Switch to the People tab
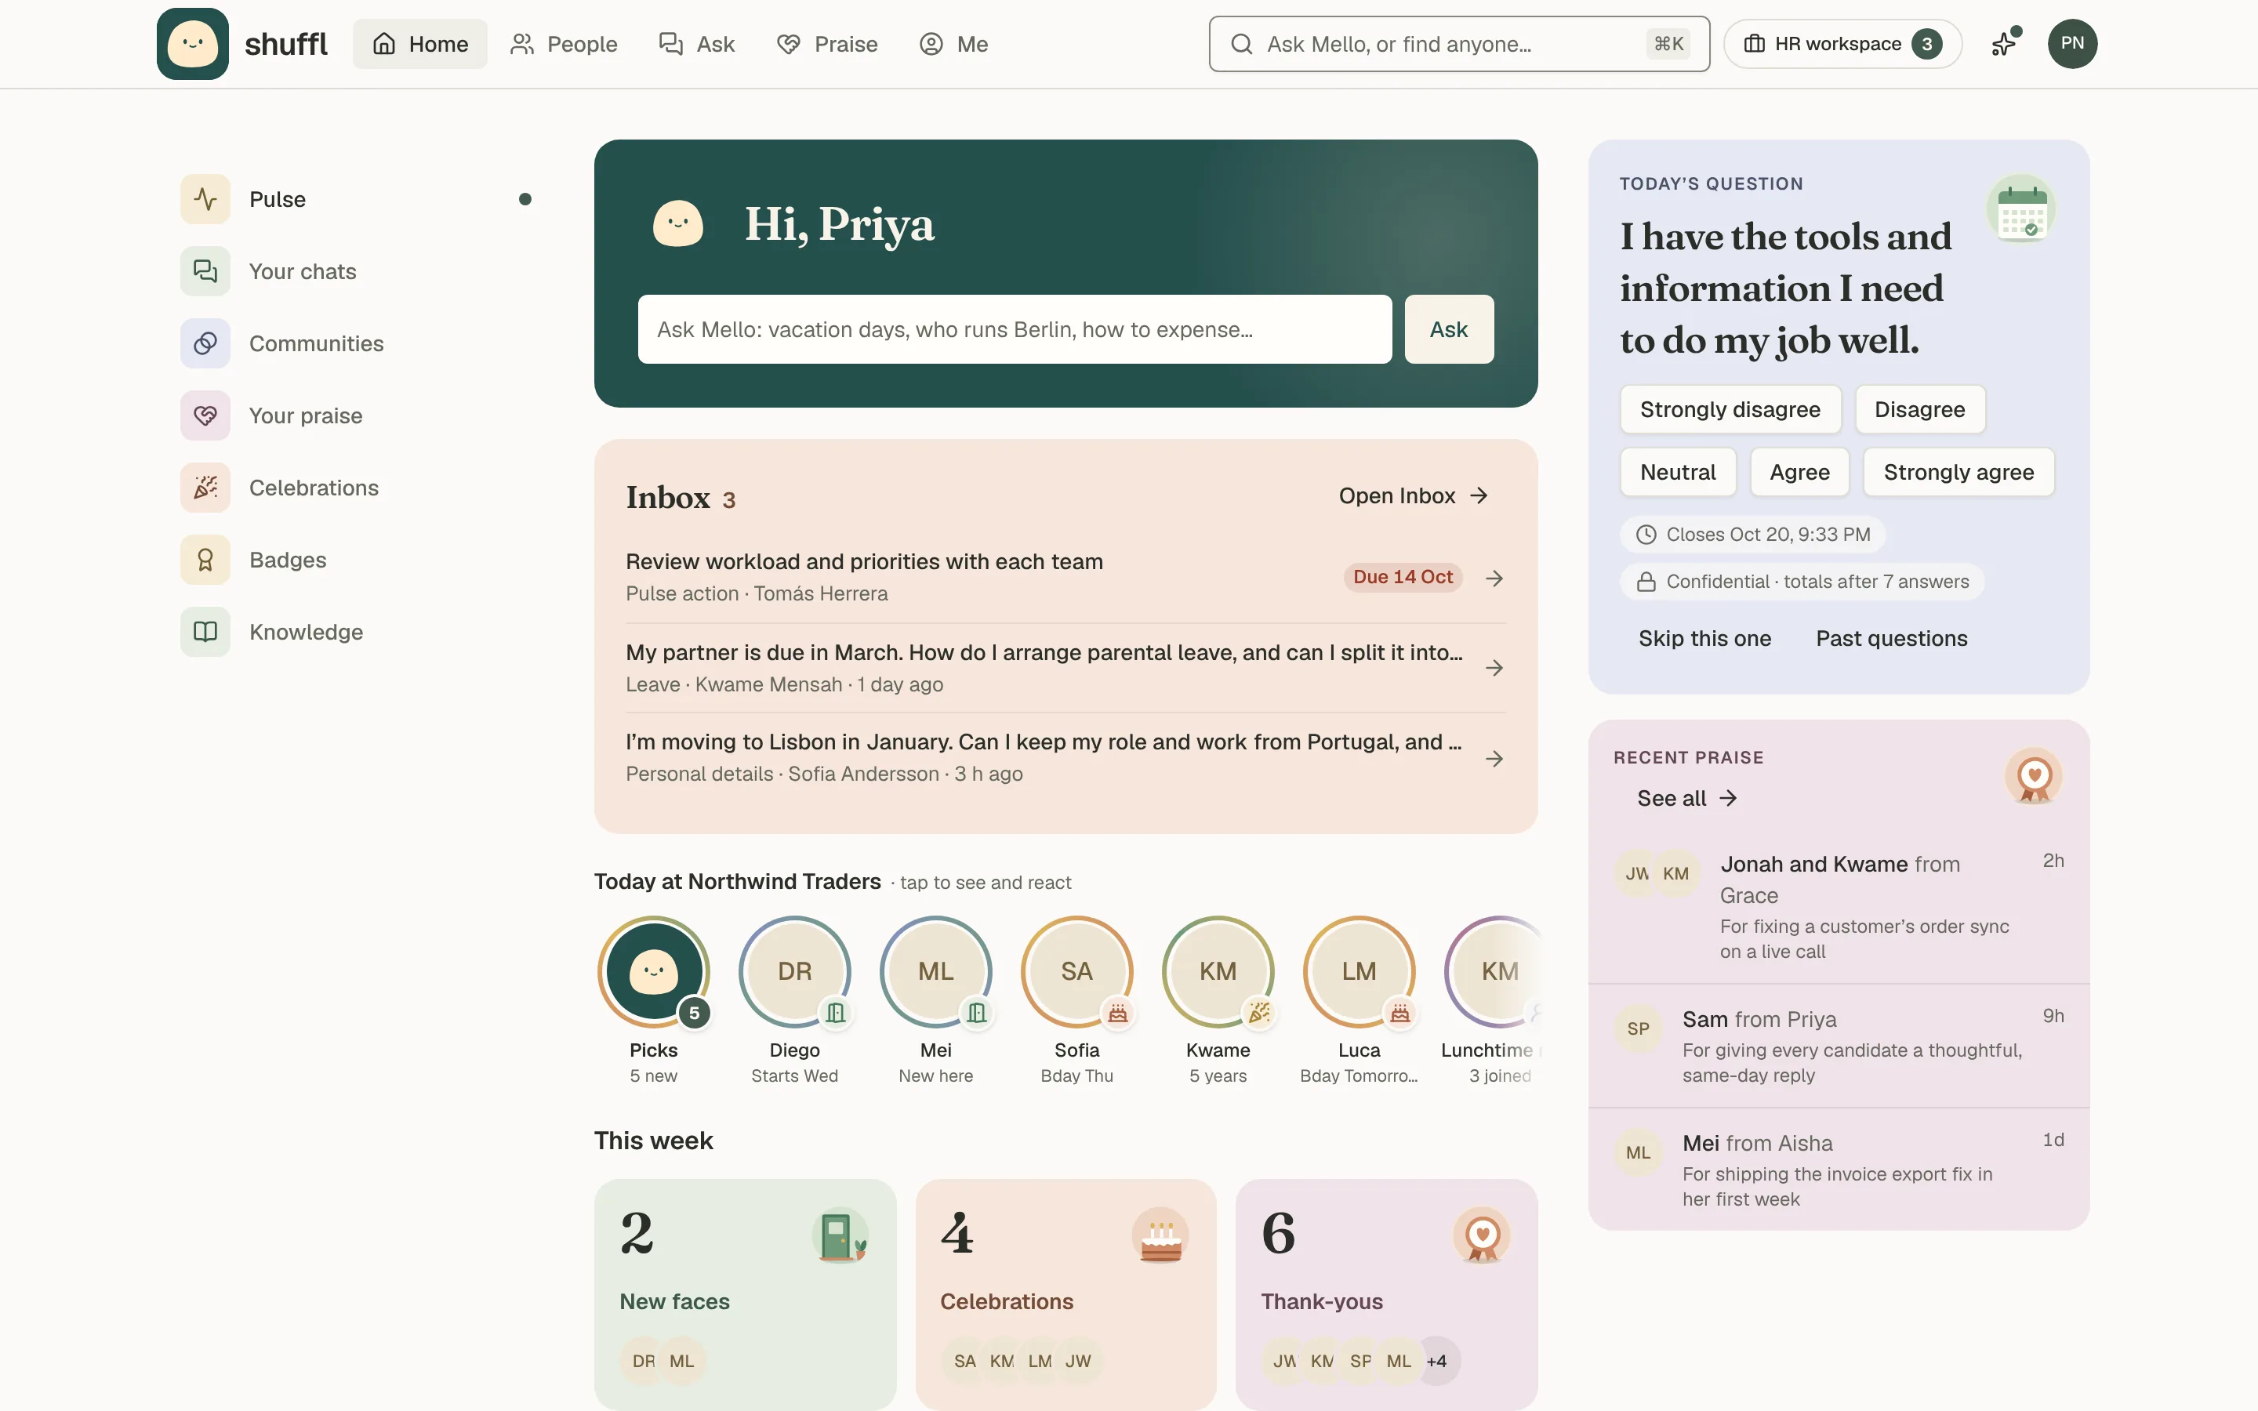The width and height of the screenshot is (2258, 1411). pos(564,44)
